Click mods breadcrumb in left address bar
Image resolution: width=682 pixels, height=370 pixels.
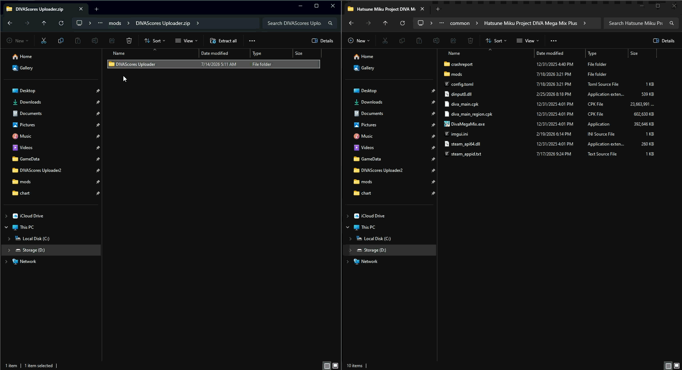tap(115, 23)
